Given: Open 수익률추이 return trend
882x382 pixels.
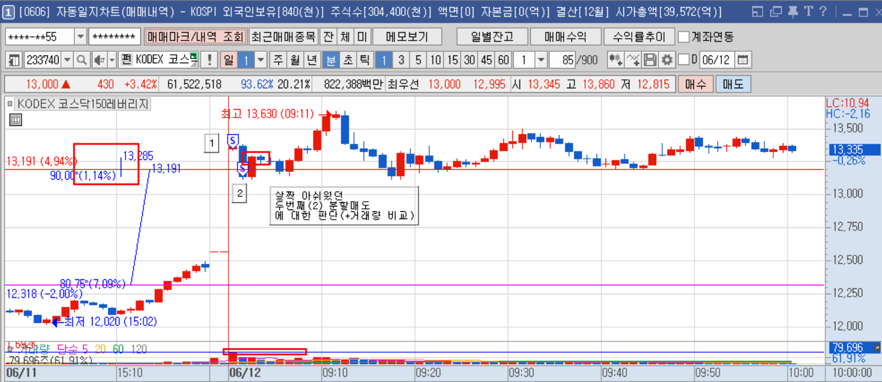Looking at the screenshot, I should coord(639,37).
